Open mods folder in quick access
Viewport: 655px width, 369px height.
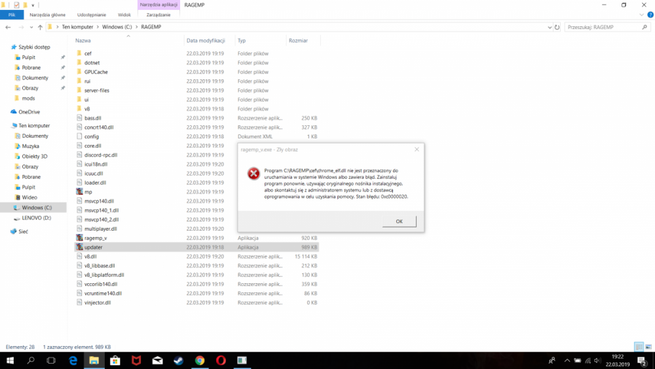pyautogui.click(x=28, y=98)
